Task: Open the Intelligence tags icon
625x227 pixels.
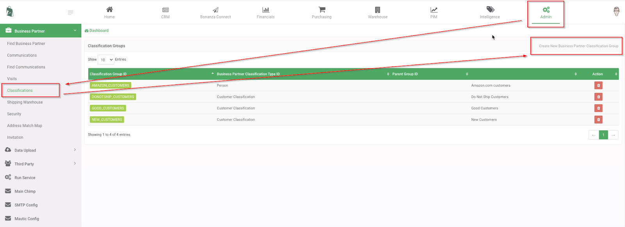Action: 490,9
